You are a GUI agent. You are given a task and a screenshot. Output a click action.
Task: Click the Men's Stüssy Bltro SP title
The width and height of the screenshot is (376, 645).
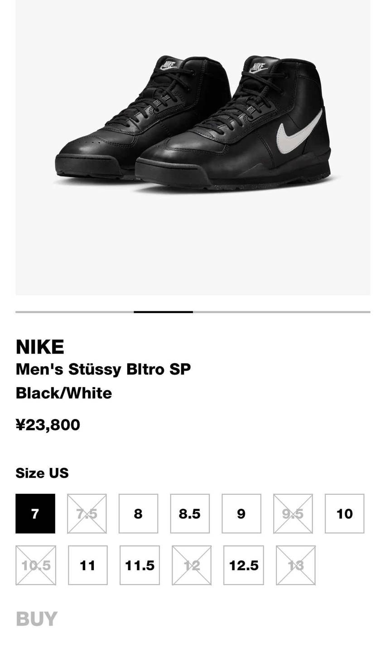103,369
